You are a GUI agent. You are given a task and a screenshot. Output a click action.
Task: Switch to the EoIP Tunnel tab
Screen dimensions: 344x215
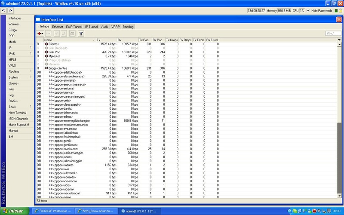74,27
